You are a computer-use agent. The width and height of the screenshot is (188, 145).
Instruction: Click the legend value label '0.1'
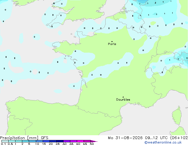[3, 144]
